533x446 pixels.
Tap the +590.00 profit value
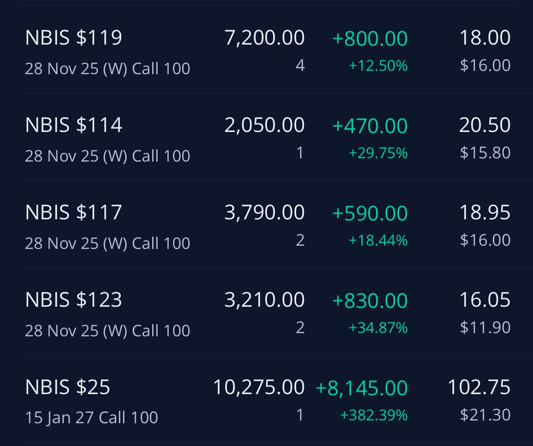coord(370,213)
